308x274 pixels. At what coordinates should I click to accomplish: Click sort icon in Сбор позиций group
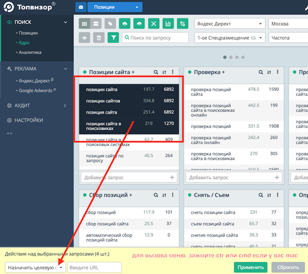tap(164, 195)
